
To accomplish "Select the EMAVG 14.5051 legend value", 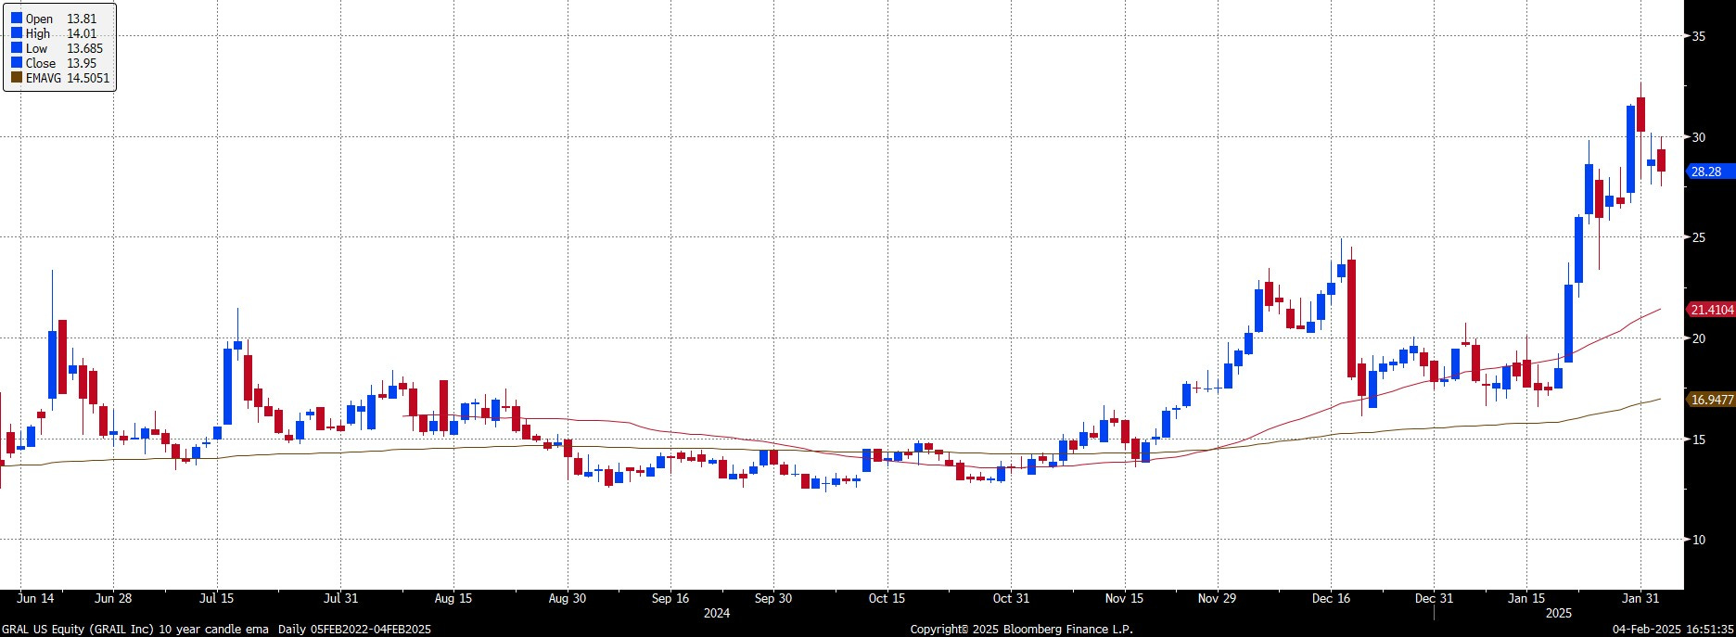I will 88,78.
